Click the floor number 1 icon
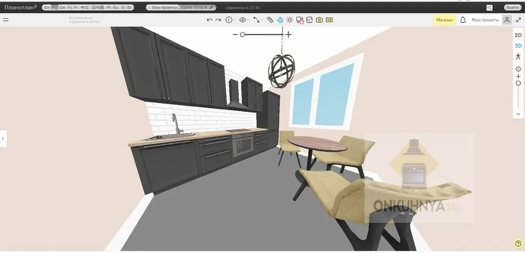This screenshot has height=253, width=525. [x=229, y=20]
